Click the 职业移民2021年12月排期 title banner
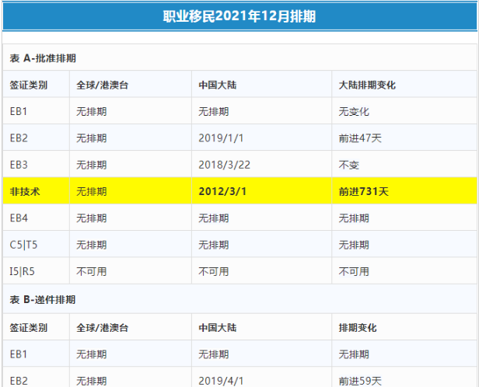The width and height of the screenshot is (479, 387). [x=239, y=16]
